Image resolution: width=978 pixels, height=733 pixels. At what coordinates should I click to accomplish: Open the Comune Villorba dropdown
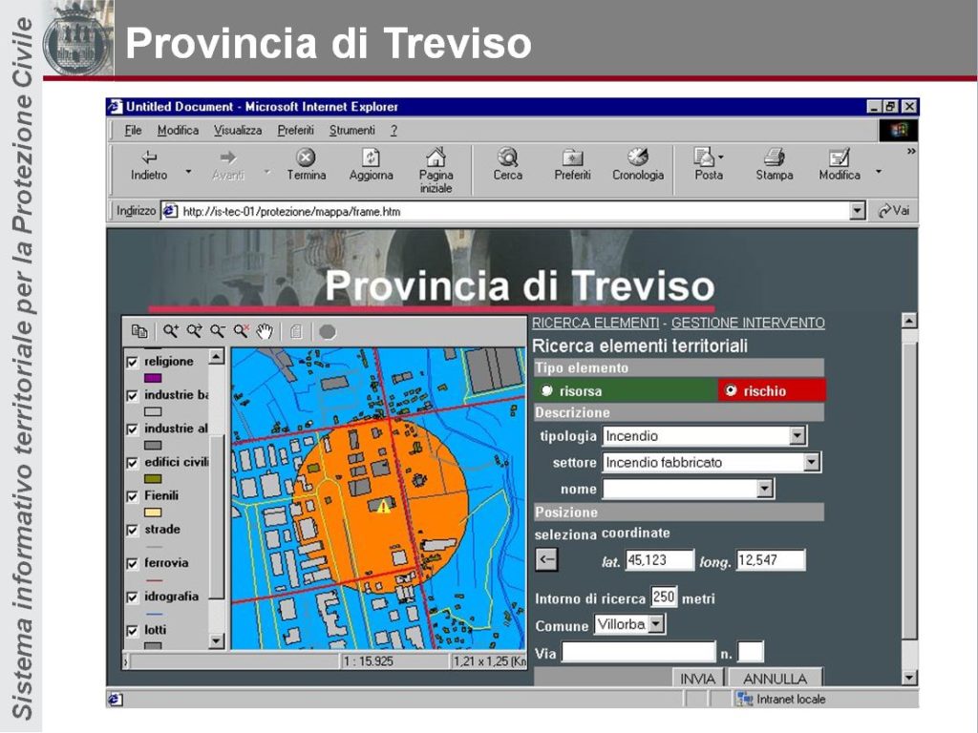[656, 624]
